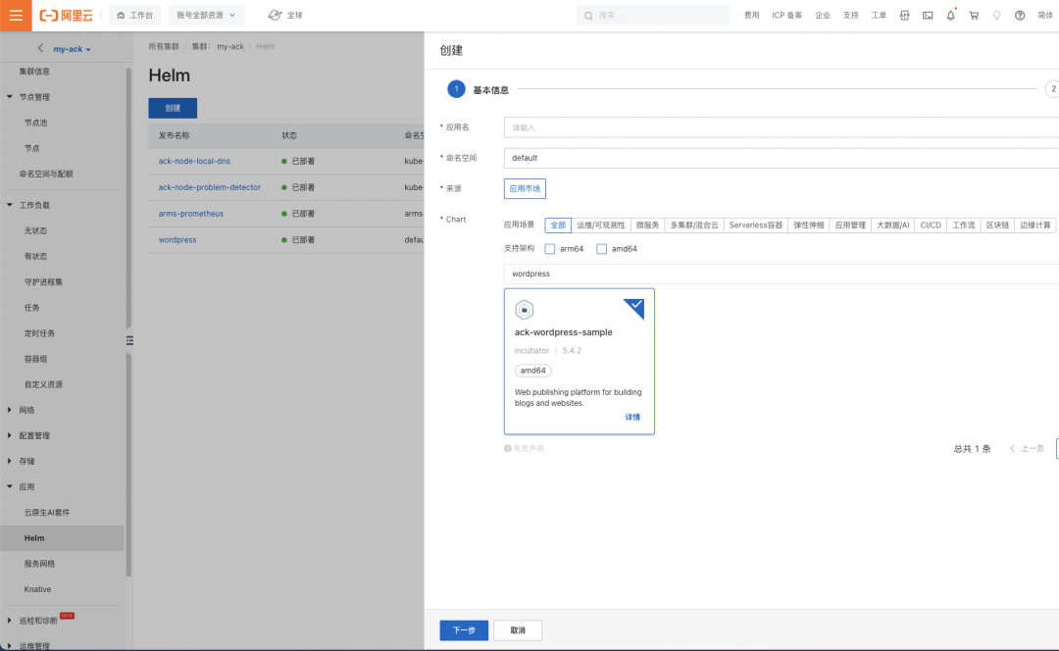Viewport: 1059px width, 651px height.
Task: Select the 工作流 scenario tab
Action: coord(963,225)
